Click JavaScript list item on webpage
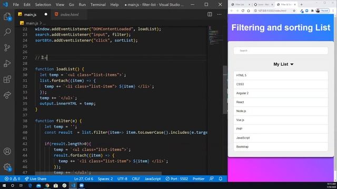 [x=281, y=138]
